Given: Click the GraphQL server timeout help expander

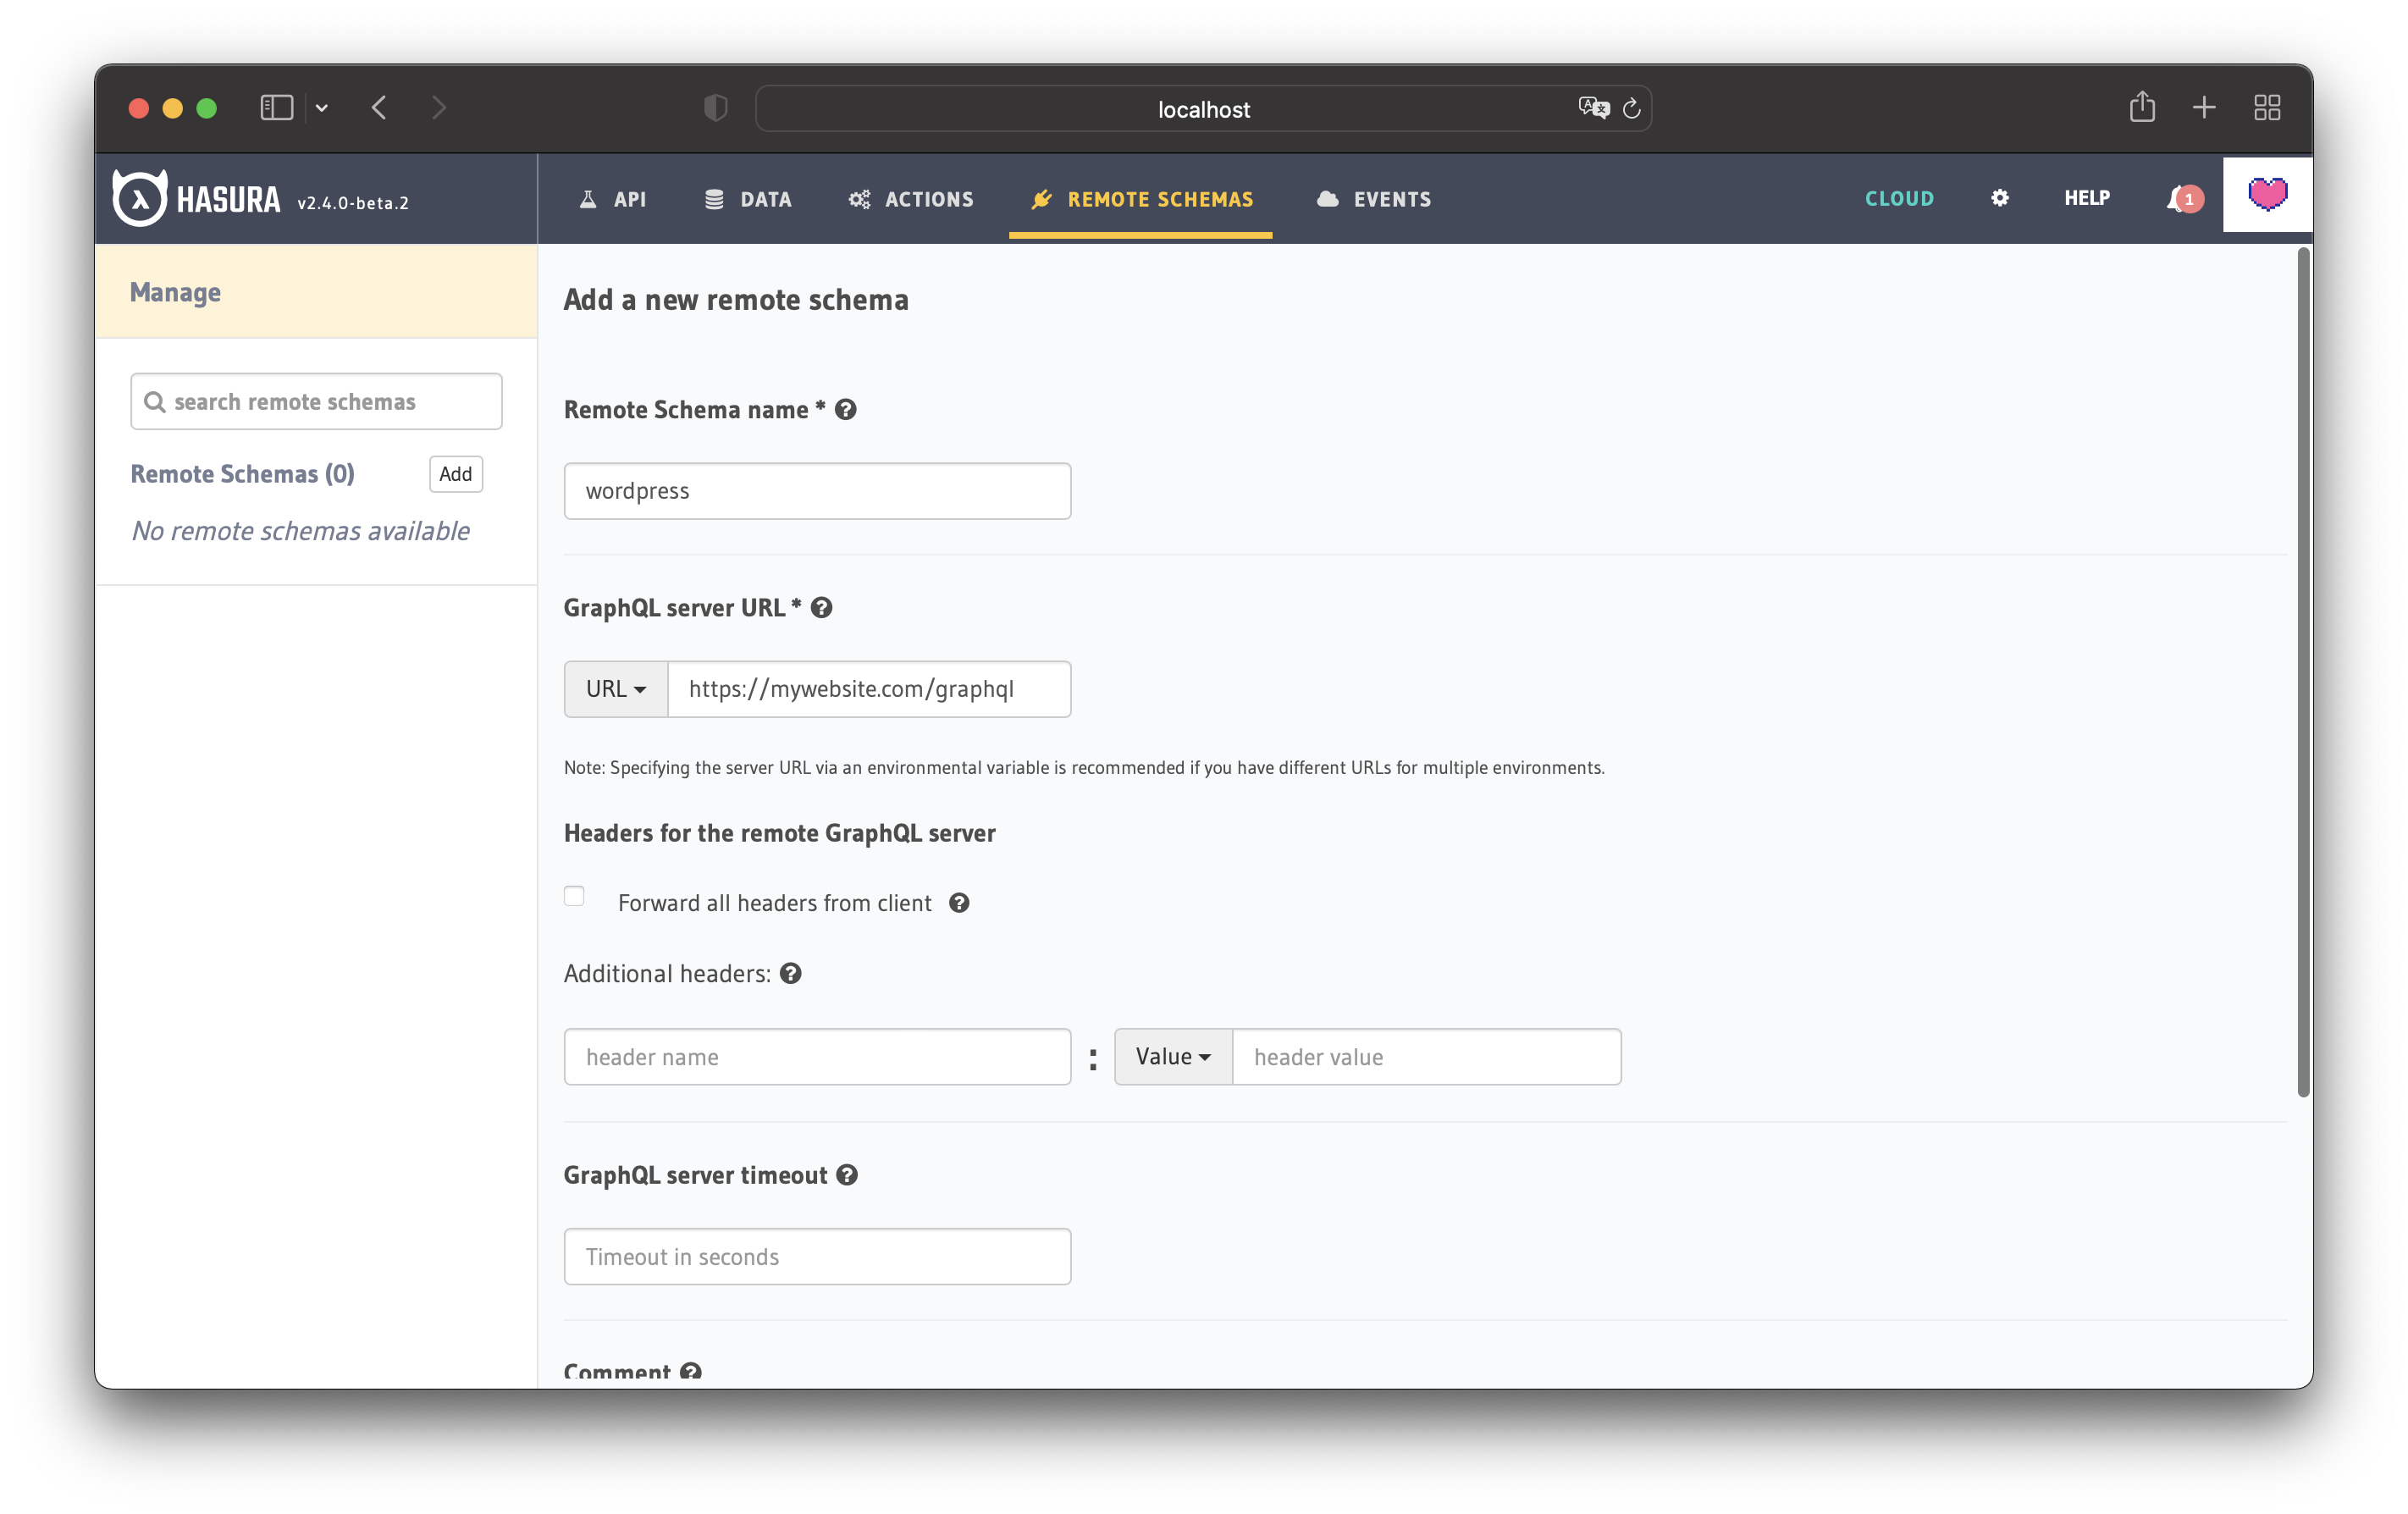Looking at the screenshot, I should [x=849, y=1174].
